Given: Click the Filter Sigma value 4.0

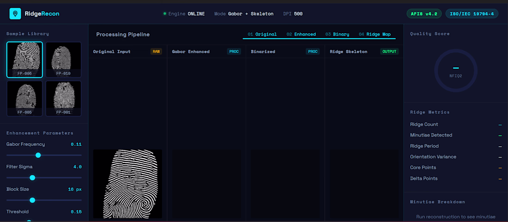Looking at the screenshot, I should point(78,167).
